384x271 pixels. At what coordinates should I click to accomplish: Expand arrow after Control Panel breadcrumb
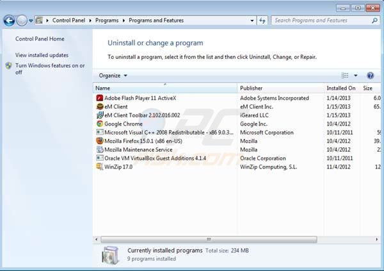click(x=90, y=21)
